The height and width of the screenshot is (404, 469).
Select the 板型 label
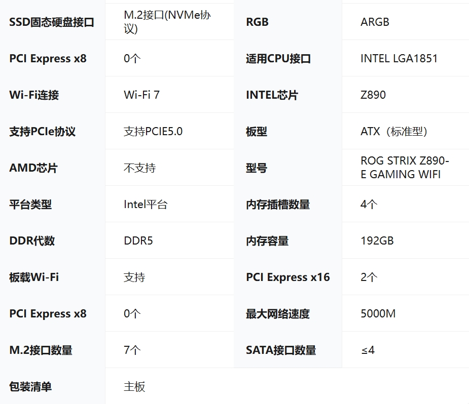257,132
